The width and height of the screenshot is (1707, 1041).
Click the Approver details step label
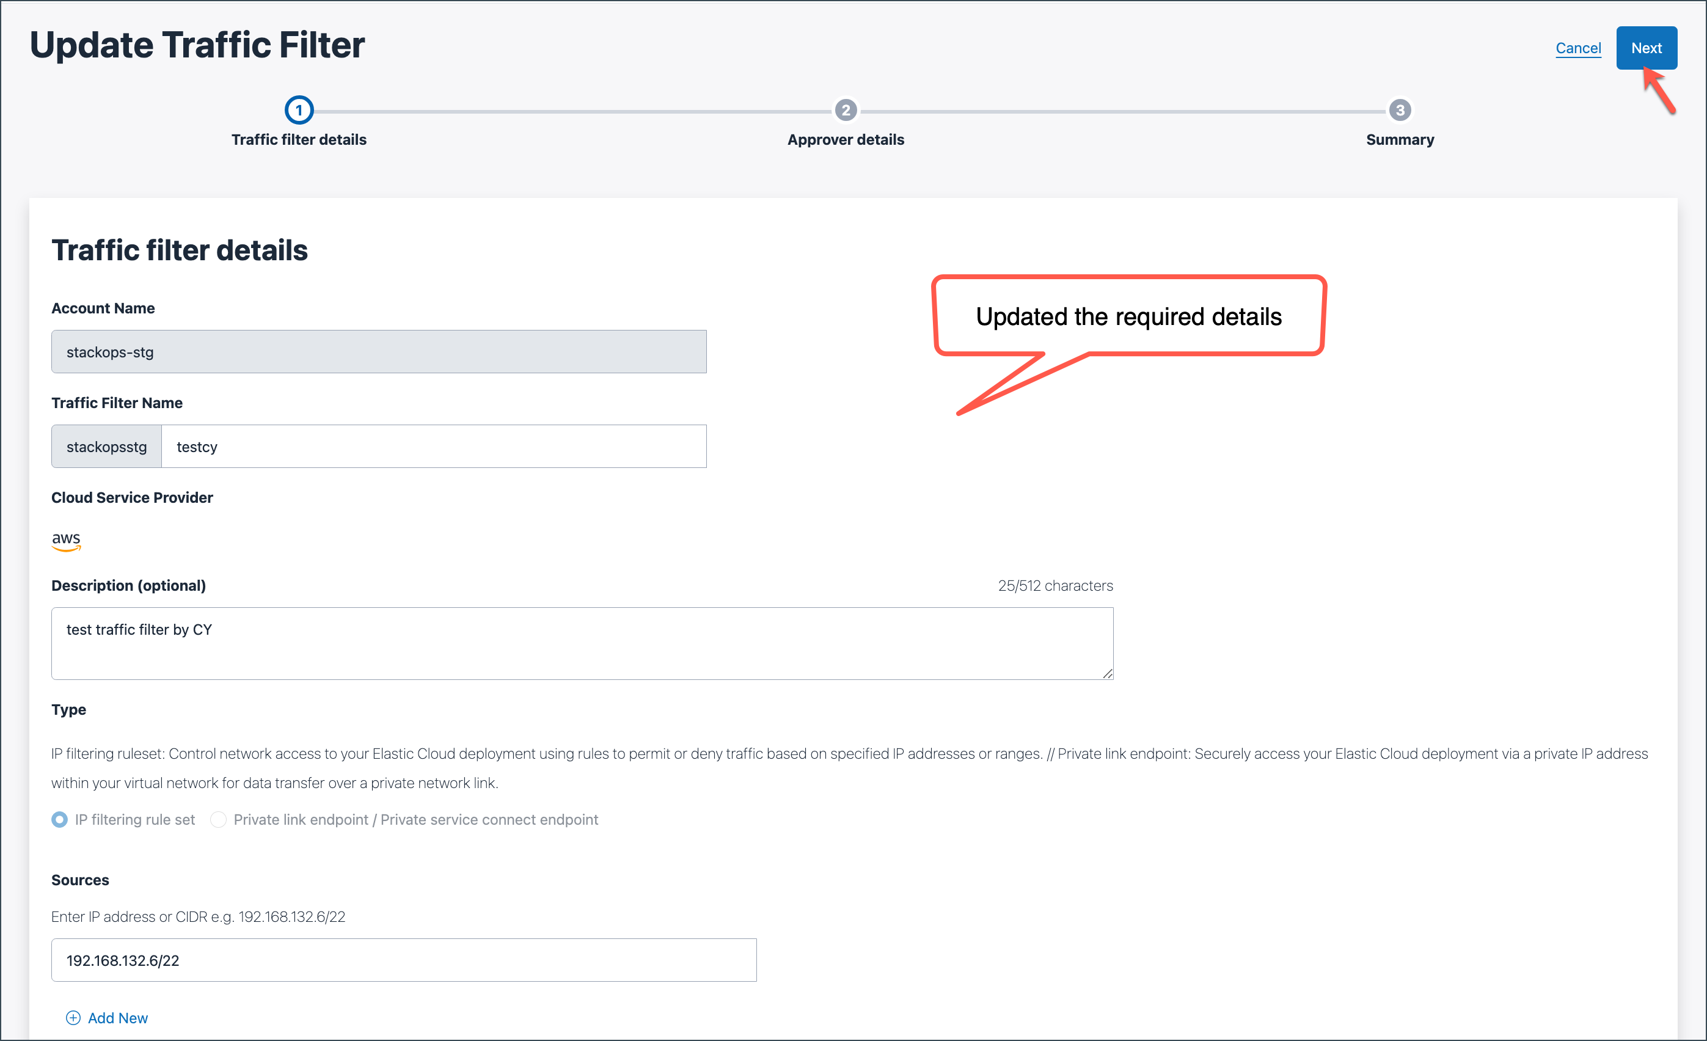click(845, 139)
